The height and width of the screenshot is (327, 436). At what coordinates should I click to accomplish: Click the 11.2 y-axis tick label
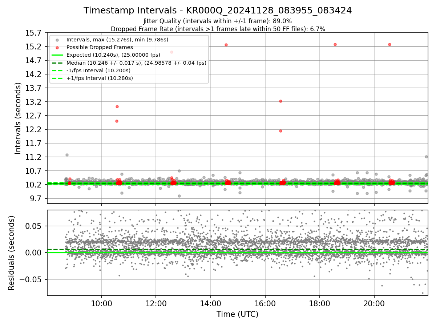click(34, 157)
